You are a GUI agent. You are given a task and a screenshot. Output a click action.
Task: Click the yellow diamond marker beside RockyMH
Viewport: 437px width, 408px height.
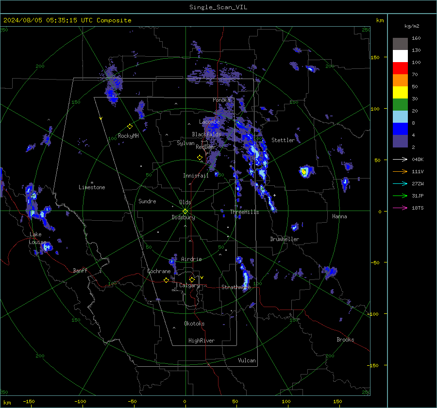point(130,127)
